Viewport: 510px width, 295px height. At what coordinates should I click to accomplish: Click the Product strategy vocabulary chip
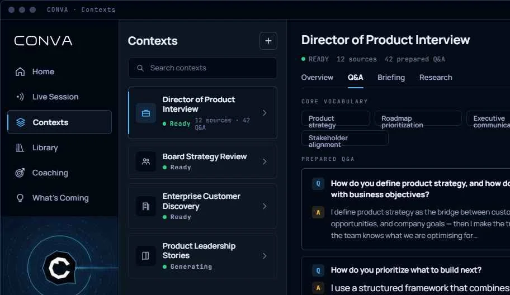tap(336, 118)
